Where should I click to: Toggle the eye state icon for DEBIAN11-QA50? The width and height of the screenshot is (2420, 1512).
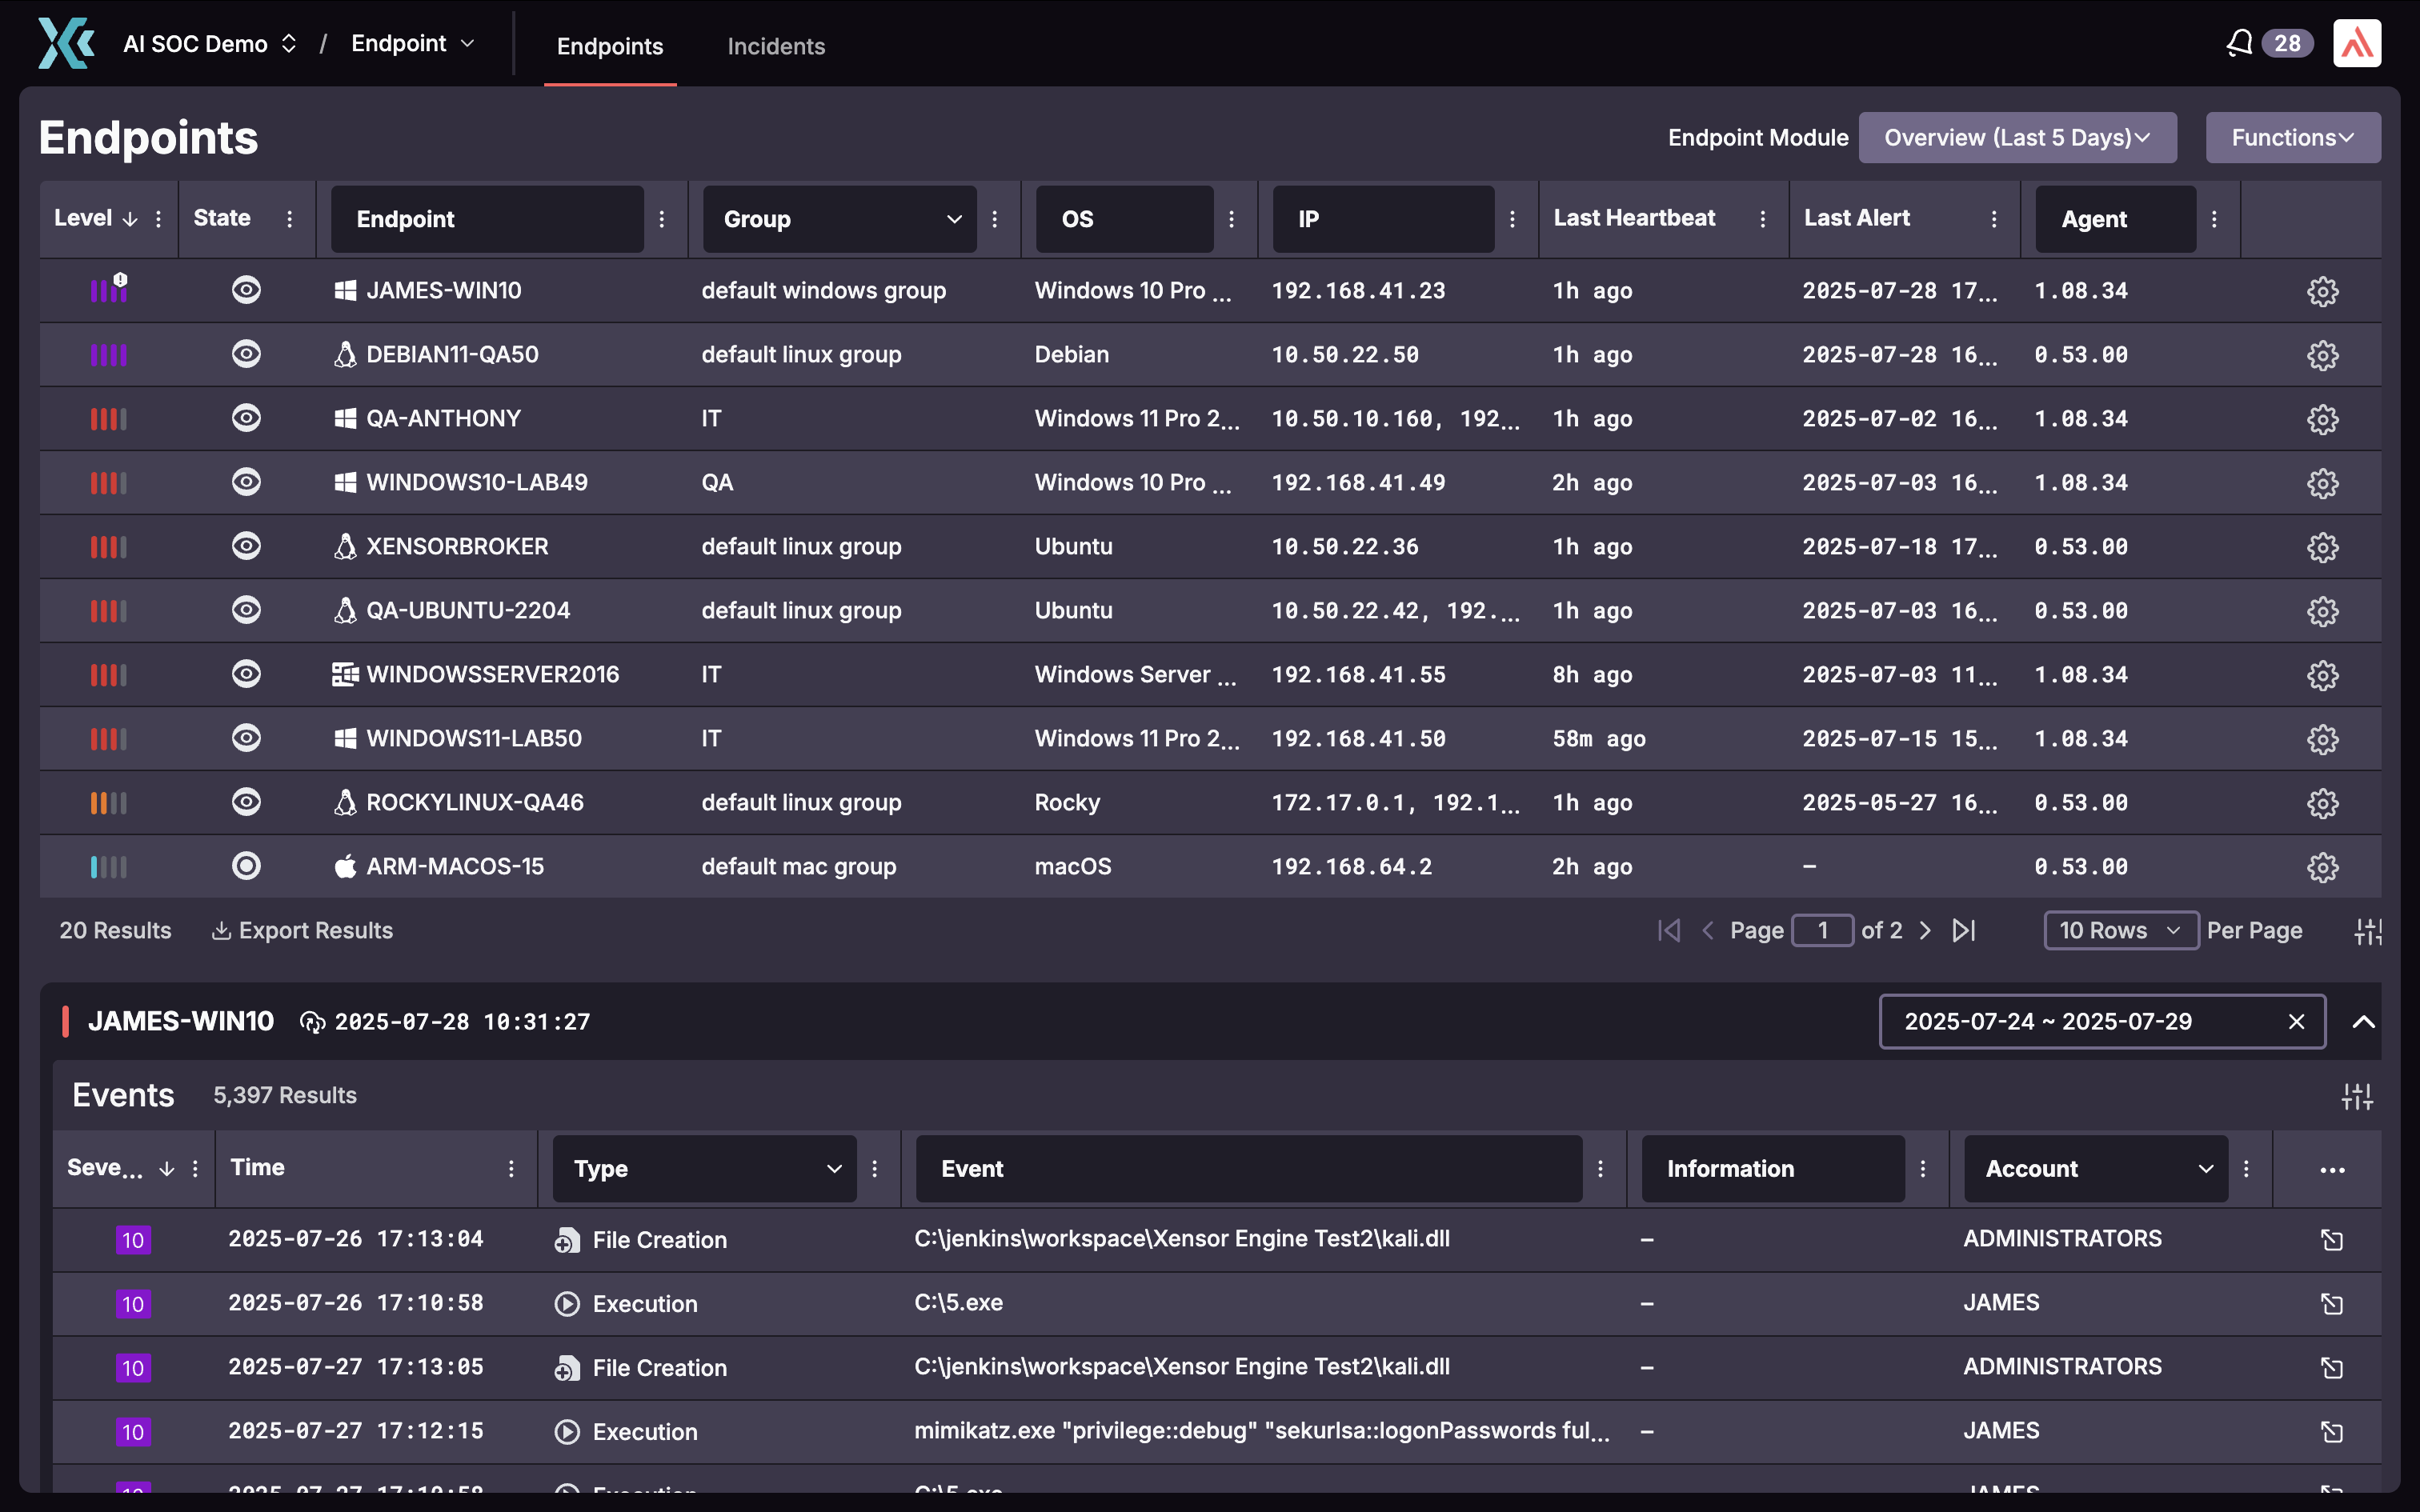click(x=246, y=354)
